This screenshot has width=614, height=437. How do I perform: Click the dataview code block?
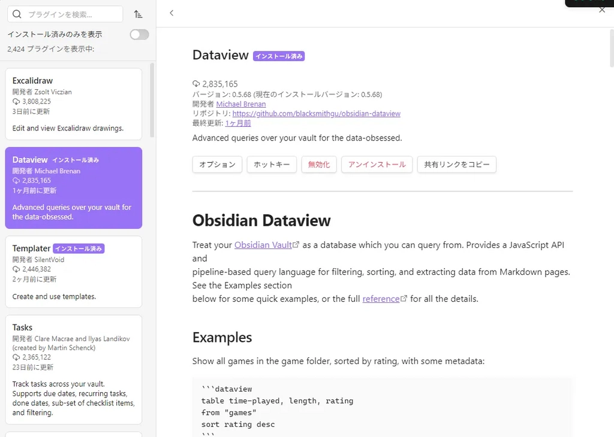(x=382, y=407)
